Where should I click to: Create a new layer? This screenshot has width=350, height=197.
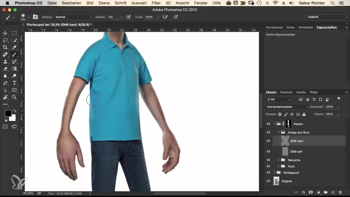click(333, 192)
